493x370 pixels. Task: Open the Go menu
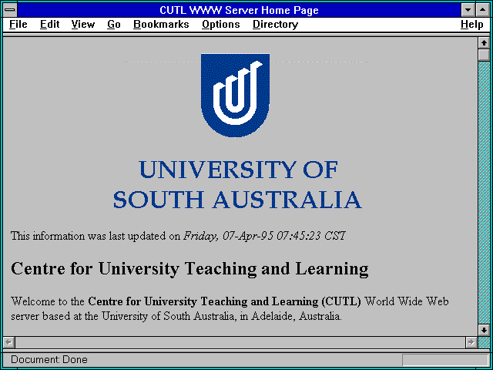pyautogui.click(x=114, y=25)
